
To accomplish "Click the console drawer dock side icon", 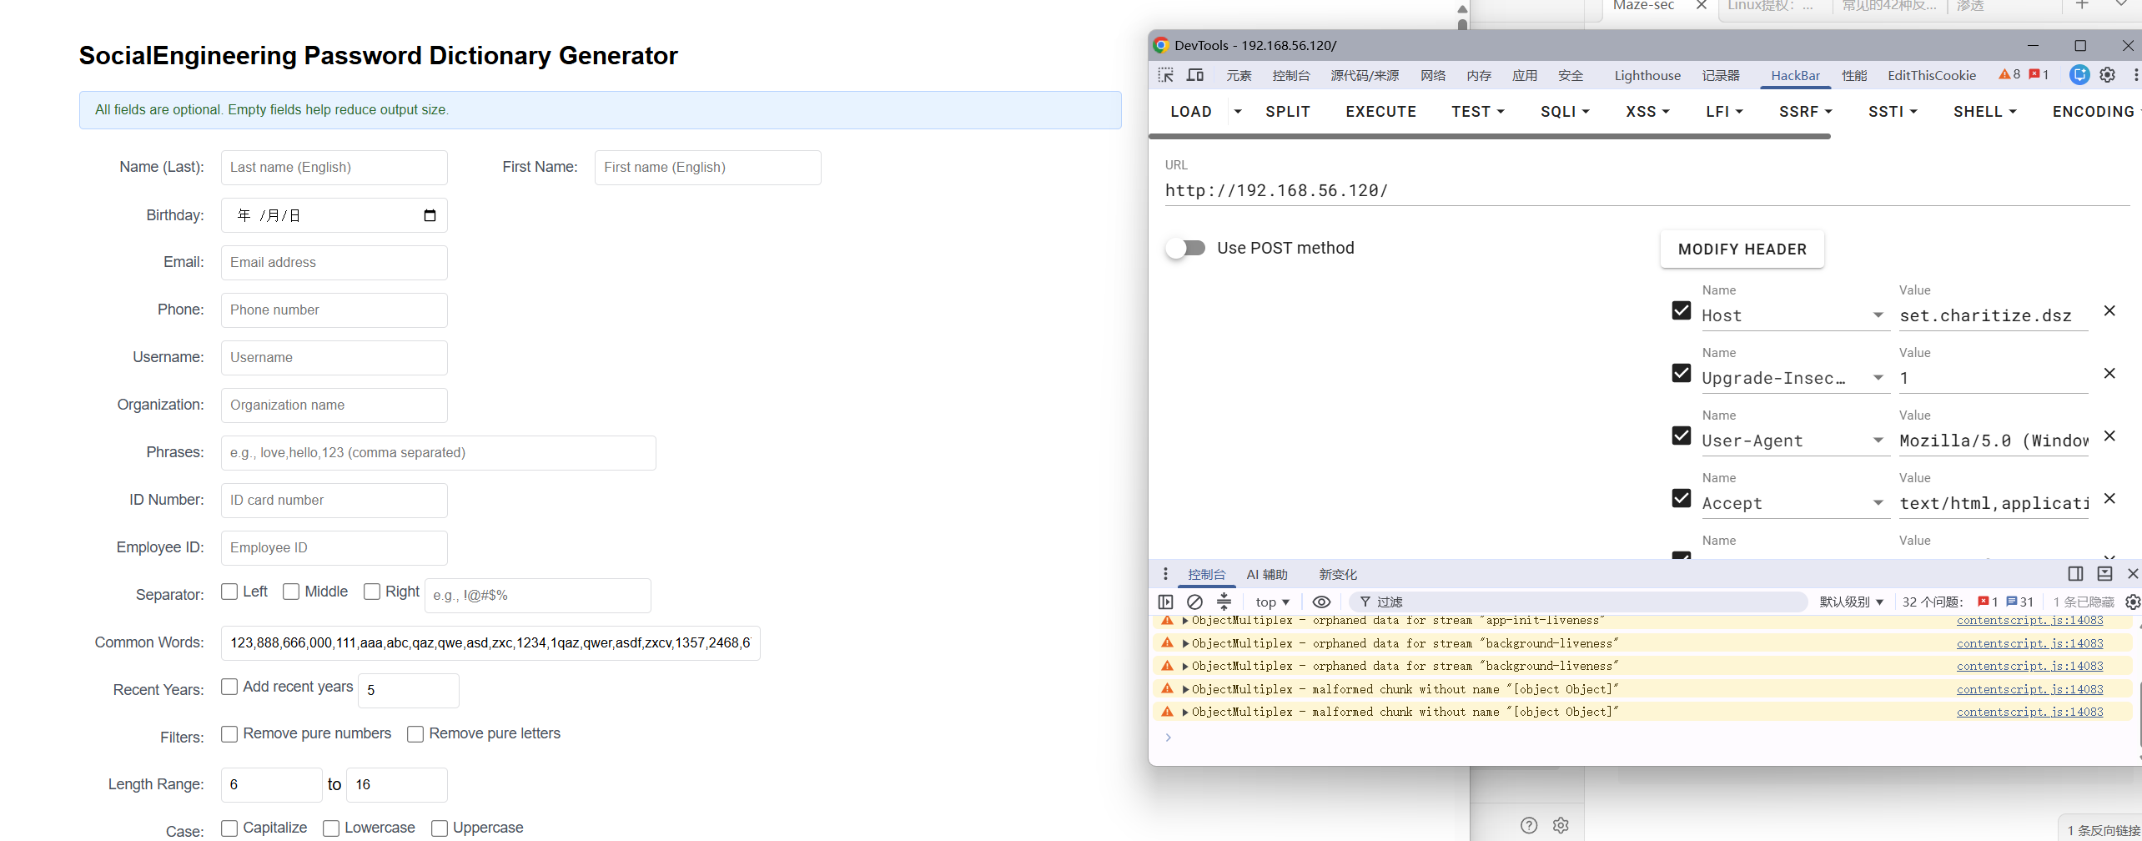I will click(2076, 574).
